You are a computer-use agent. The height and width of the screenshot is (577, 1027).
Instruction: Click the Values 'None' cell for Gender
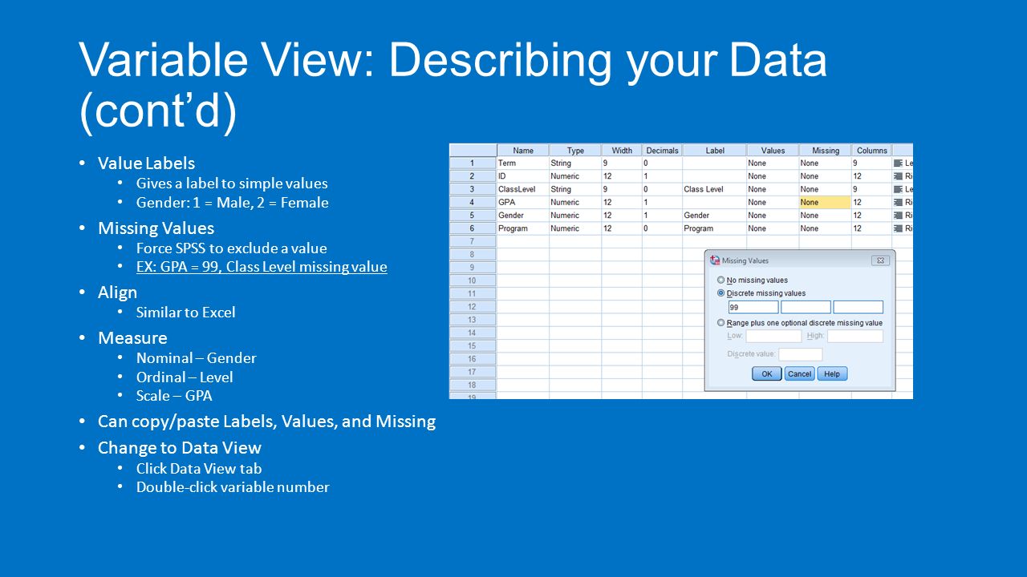[773, 215]
